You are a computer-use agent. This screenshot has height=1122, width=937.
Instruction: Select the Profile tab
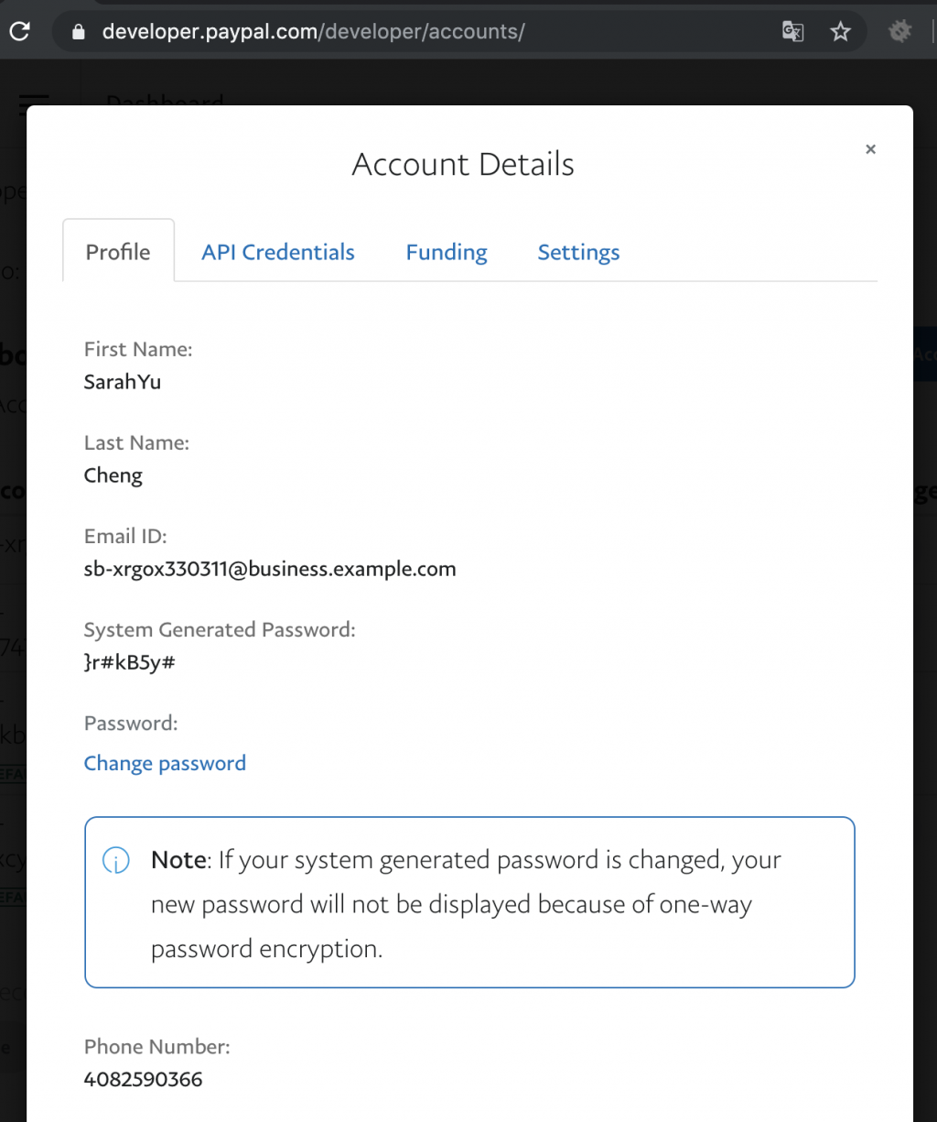118,252
